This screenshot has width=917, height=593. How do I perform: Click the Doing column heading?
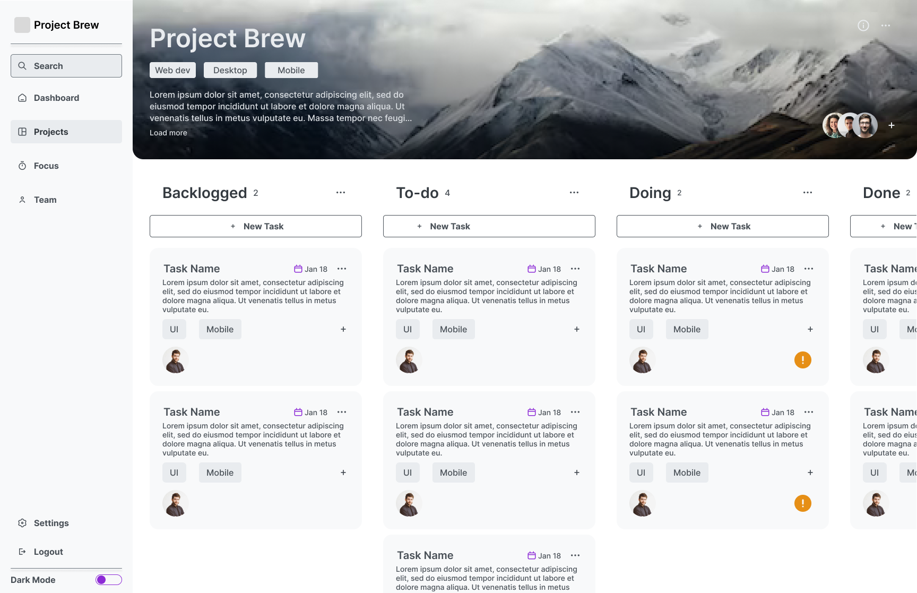coord(650,193)
